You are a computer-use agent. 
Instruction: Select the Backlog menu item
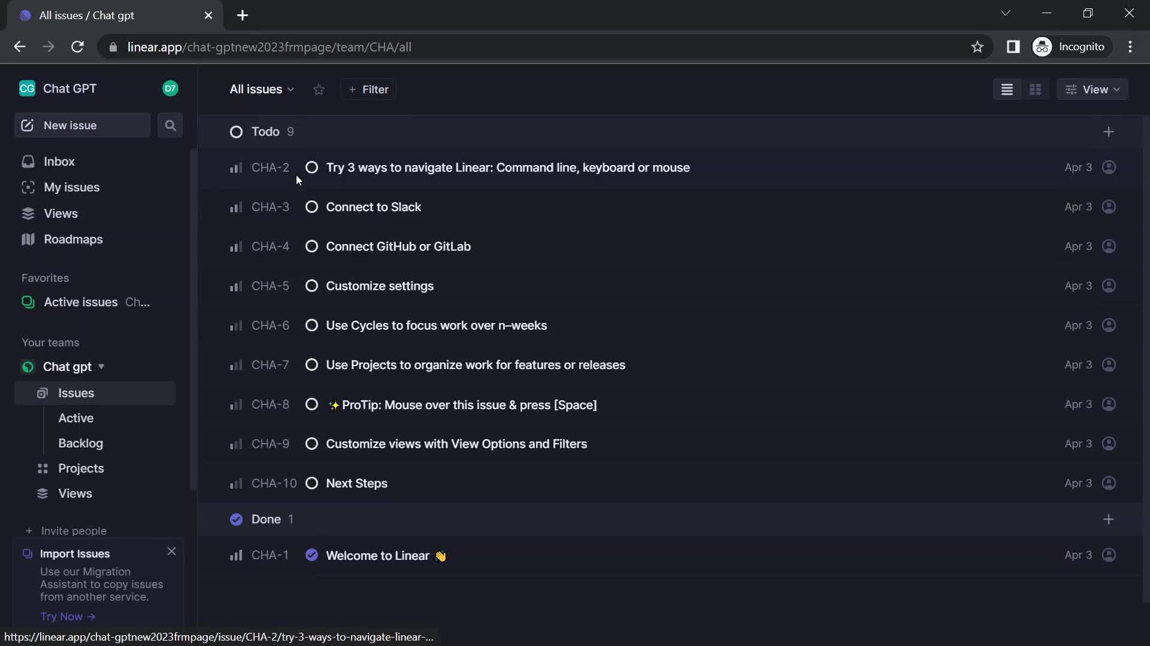[x=81, y=443]
